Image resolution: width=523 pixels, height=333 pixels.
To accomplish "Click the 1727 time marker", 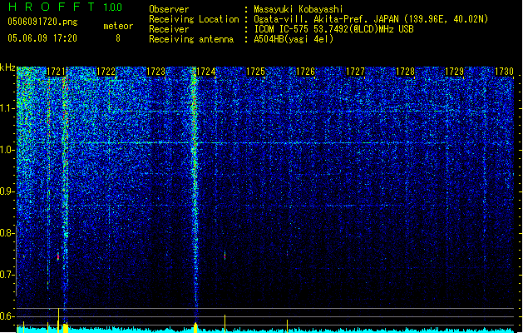I will coord(355,72).
